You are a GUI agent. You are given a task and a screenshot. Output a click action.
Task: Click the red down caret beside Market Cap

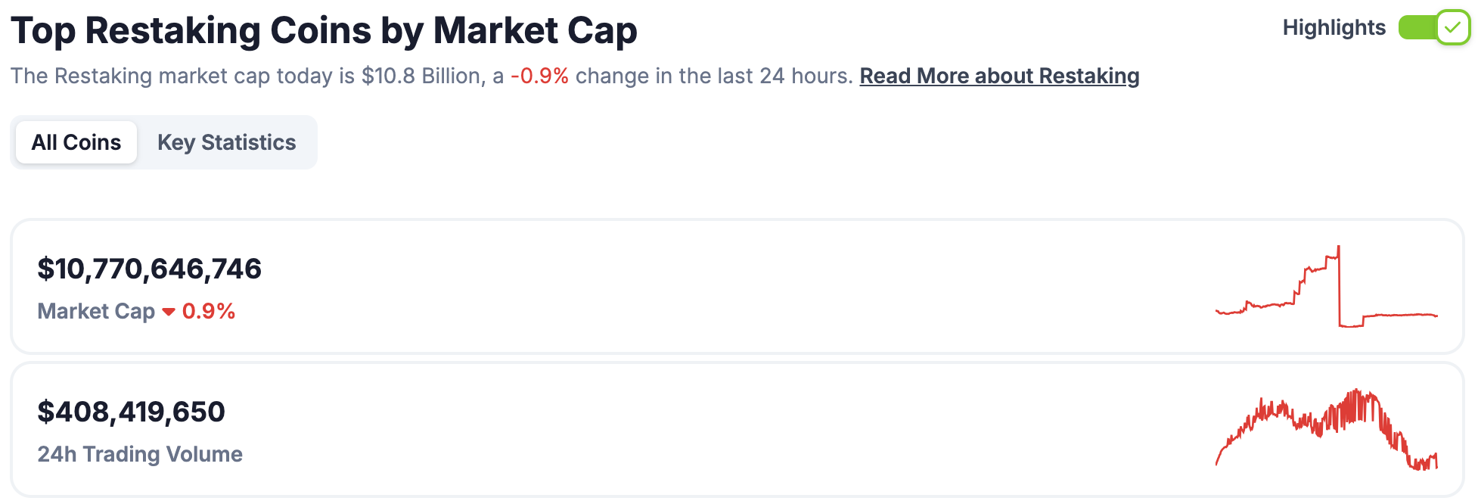169,312
